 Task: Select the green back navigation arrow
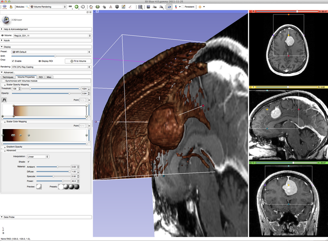click(x=77, y=6)
